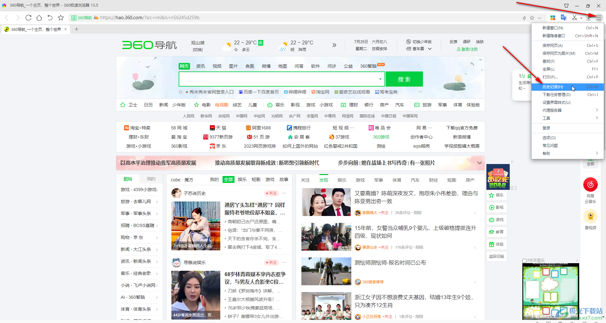Select 新建隐身窗口 menu item
The height and width of the screenshot is (323, 606).
pyautogui.click(x=567, y=36)
